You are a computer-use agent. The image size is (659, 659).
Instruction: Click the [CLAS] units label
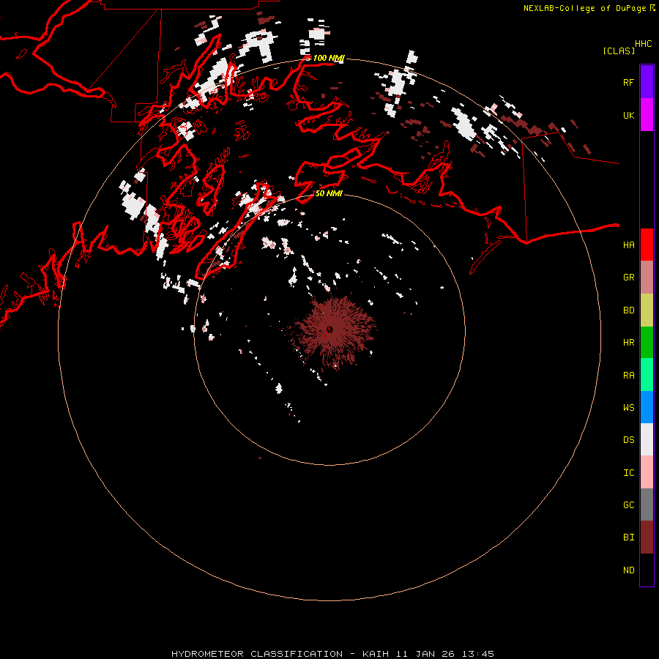click(619, 51)
